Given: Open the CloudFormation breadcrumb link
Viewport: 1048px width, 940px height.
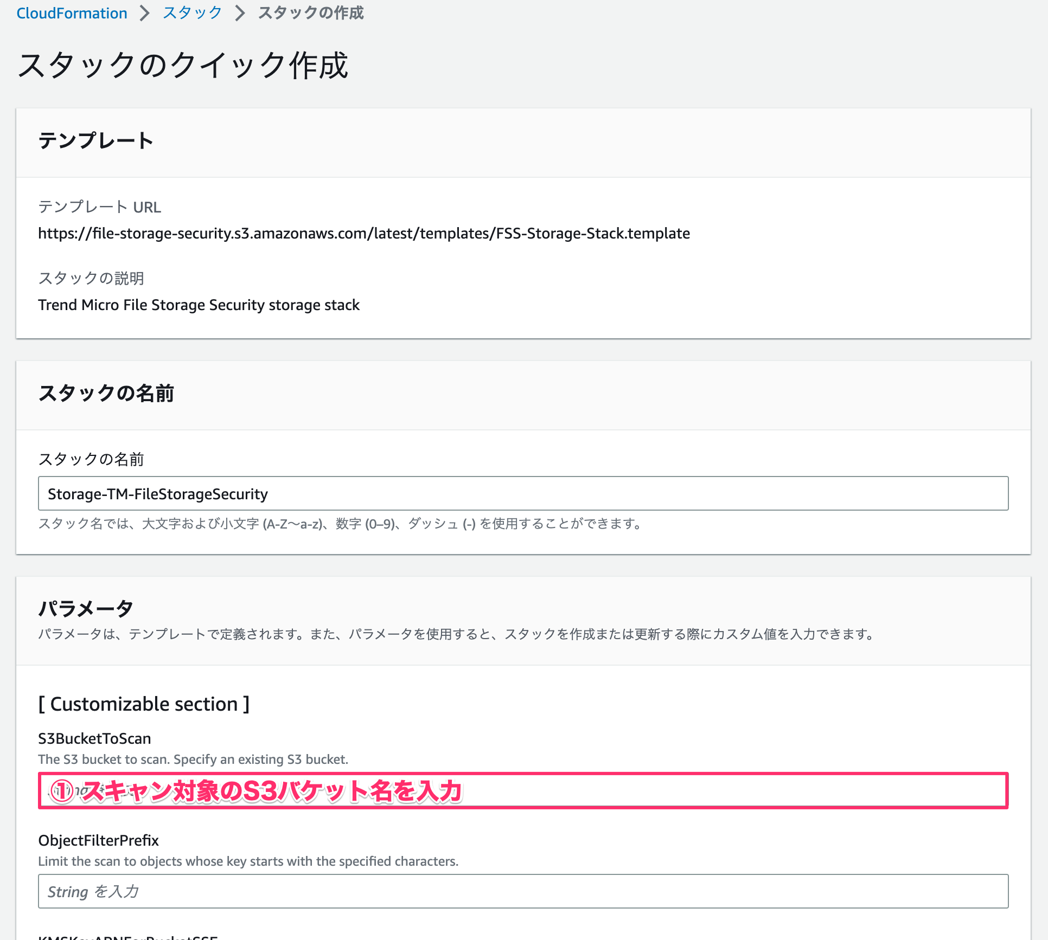Looking at the screenshot, I should [71, 12].
